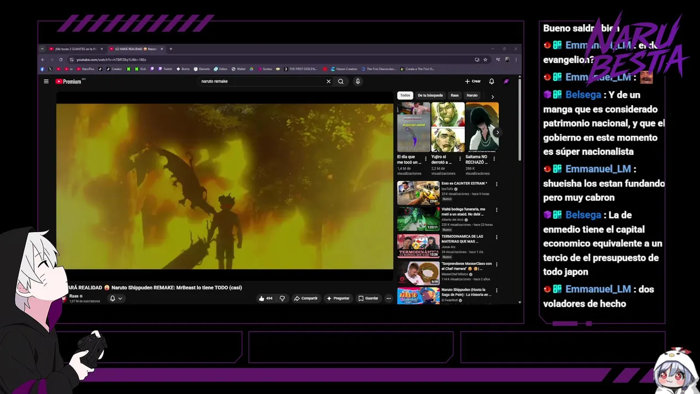The width and height of the screenshot is (700, 394).
Task: Dislike the video with thumbs down
Action: [x=282, y=298]
